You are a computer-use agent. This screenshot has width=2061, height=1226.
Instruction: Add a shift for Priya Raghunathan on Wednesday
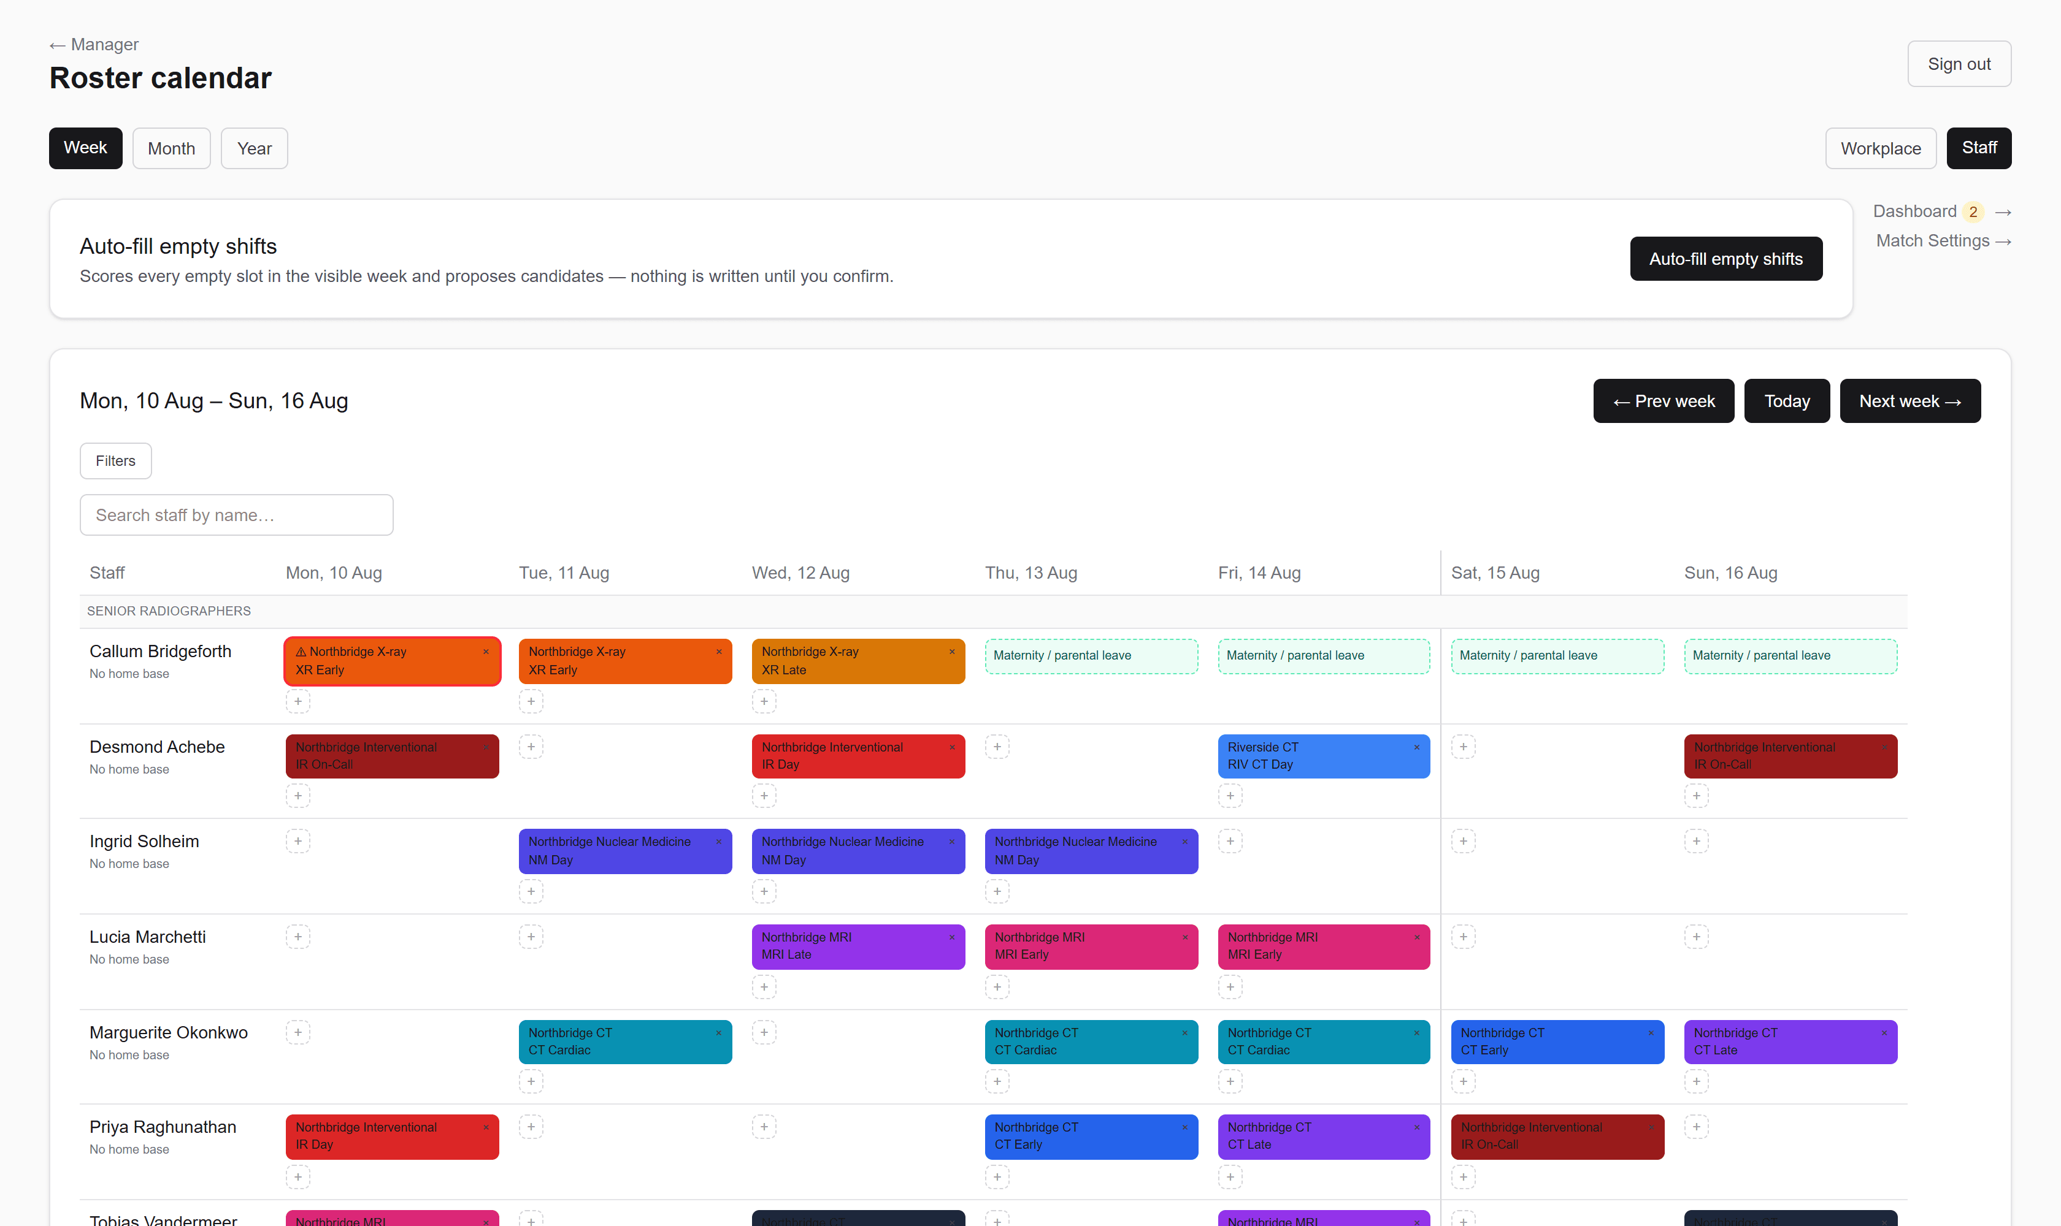[x=764, y=1127]
